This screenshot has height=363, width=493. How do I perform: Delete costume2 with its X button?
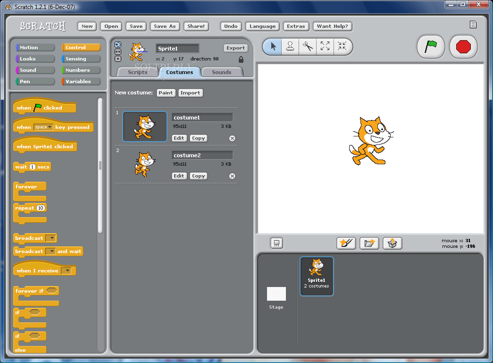coord(232,176)
